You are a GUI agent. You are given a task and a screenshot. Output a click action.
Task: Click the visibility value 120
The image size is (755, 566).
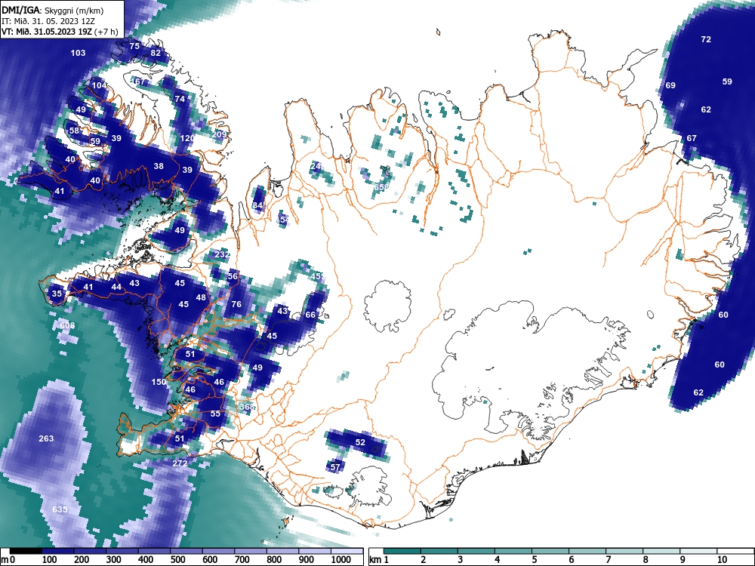click(186, 138)
